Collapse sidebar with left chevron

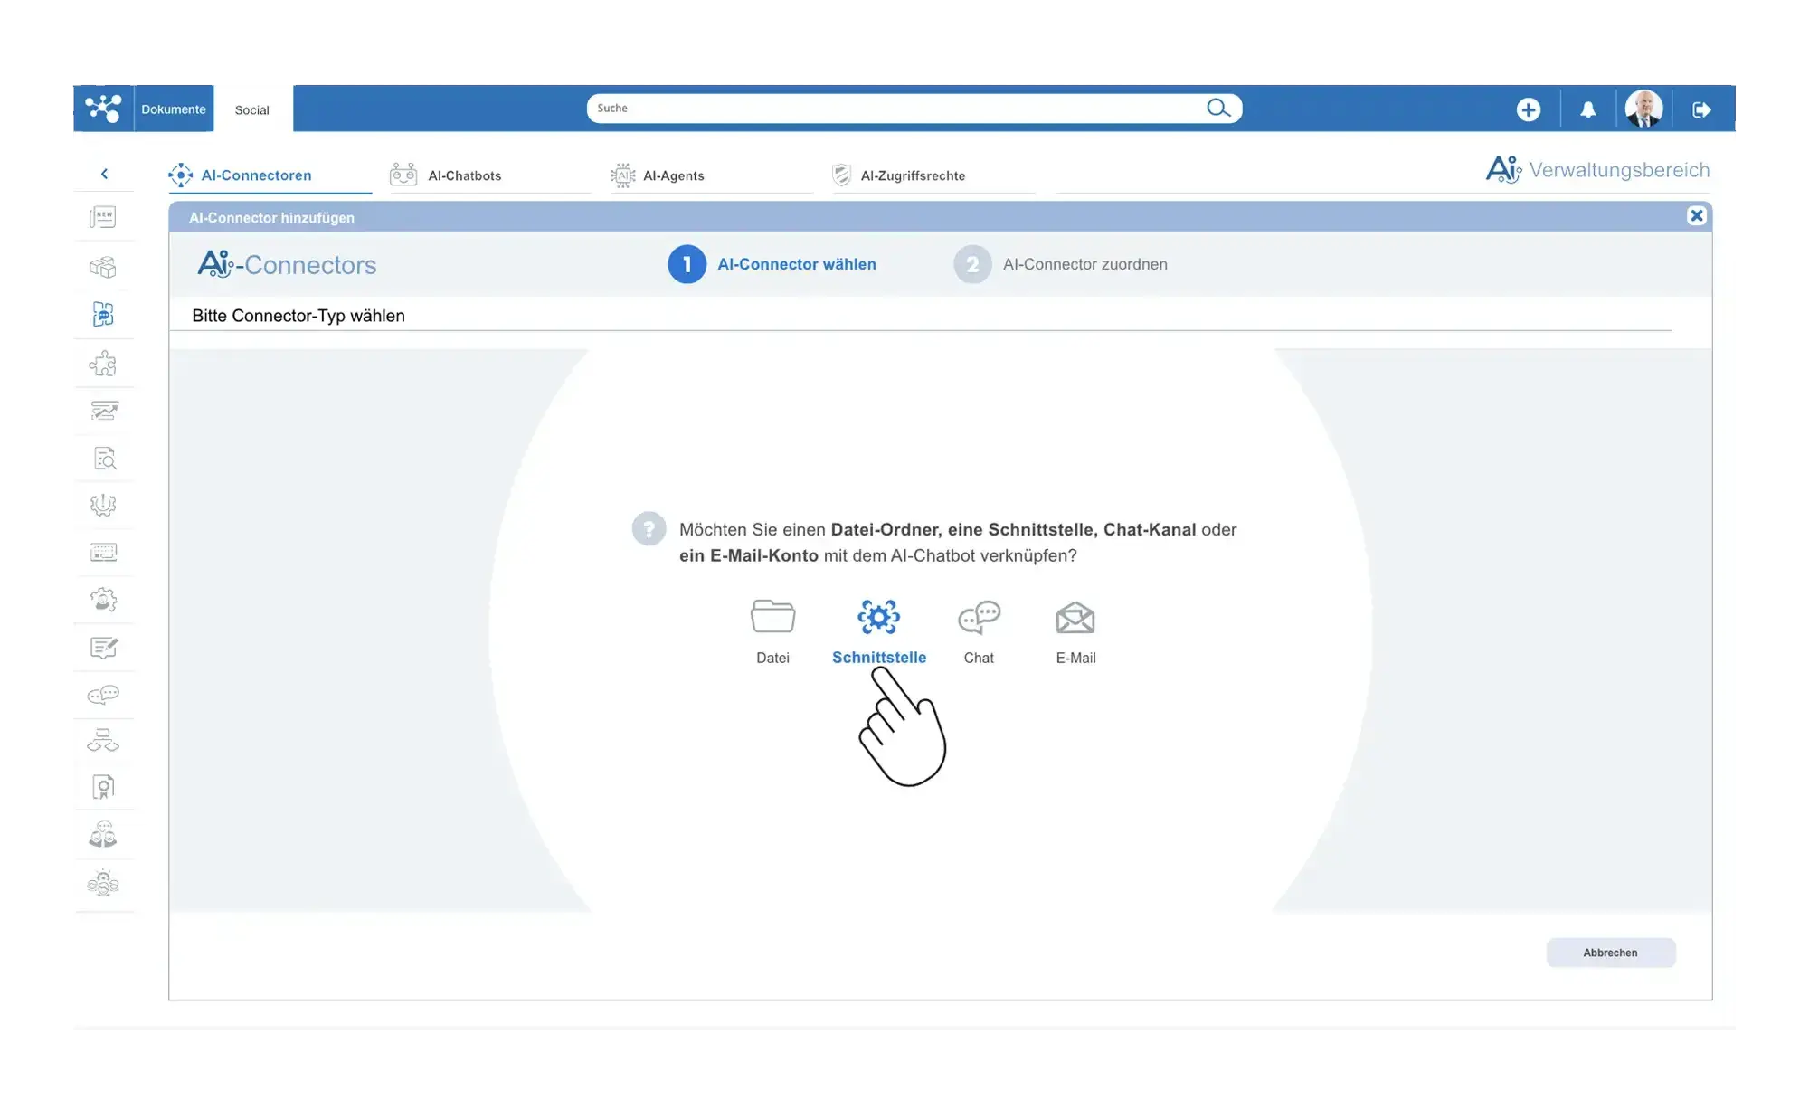pyautogui.click(x=104, y=174)
